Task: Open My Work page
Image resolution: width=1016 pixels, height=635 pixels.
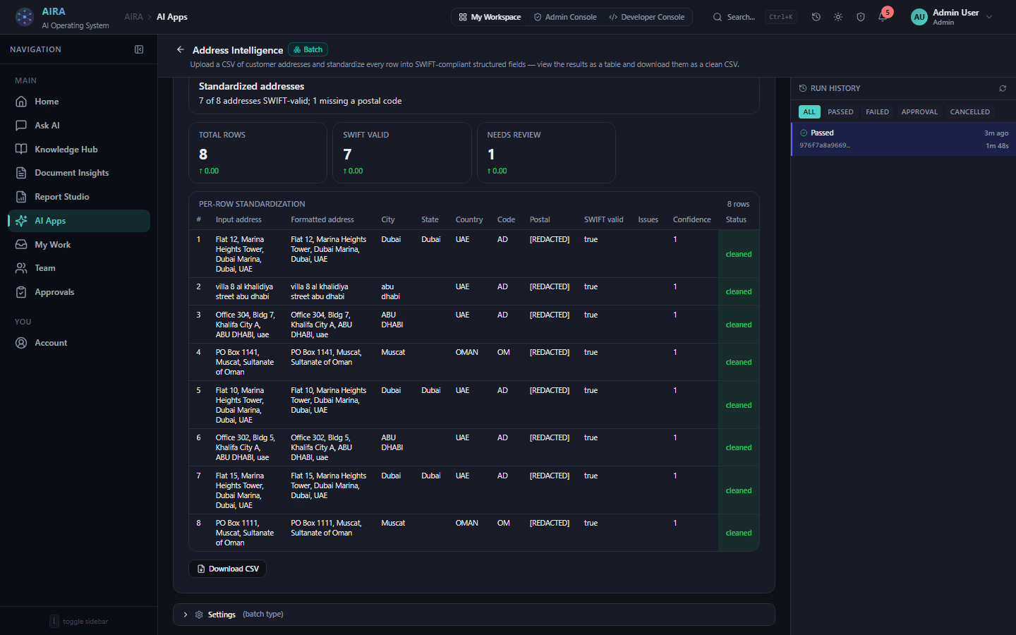Action: [x=79, y=245]
